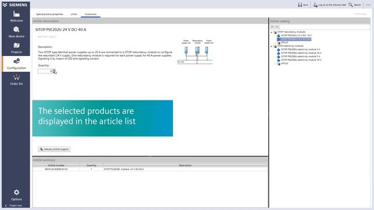This screenshot has width=374, height=210.
Task: Open Industry Online Support
Action: click(54, 149)
